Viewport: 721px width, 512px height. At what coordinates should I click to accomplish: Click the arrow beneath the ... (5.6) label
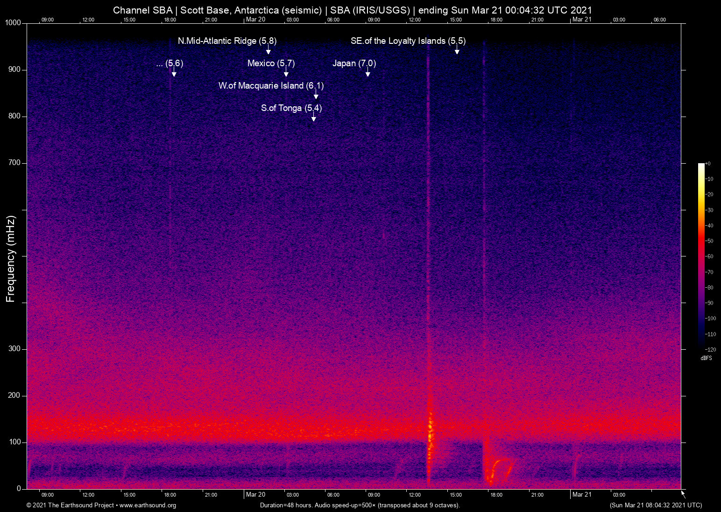coord(174,72)
